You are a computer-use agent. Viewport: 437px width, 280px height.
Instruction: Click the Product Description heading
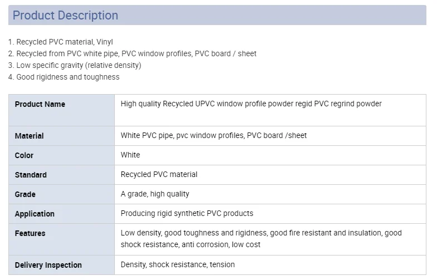point(65,16)
